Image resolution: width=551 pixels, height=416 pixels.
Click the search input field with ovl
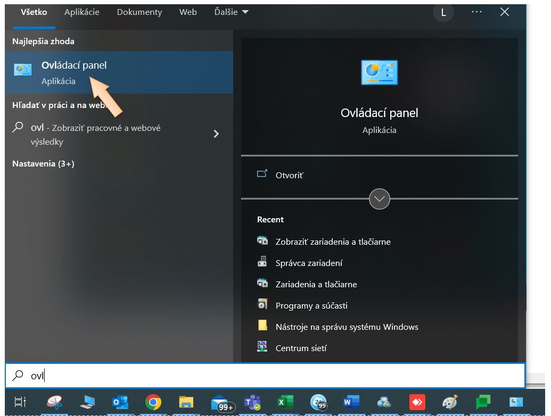point(265,376)
